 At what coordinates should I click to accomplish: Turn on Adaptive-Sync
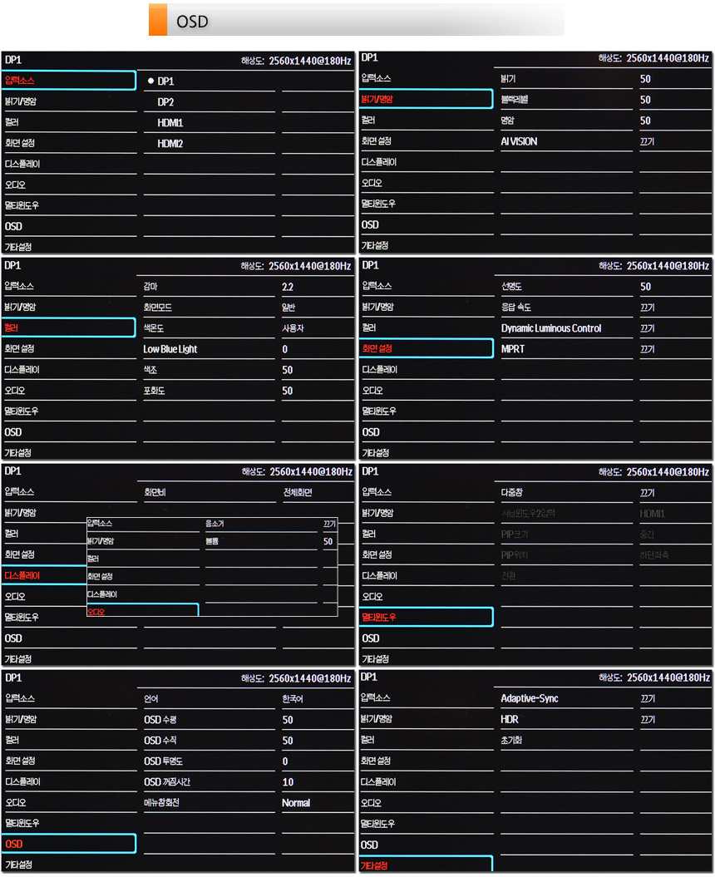[529, 698]
